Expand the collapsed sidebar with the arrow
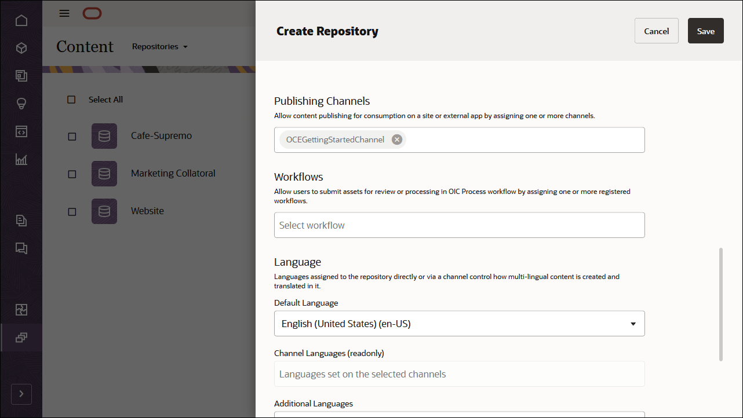Screen dimensions: 743x418 tap(21, 394)
